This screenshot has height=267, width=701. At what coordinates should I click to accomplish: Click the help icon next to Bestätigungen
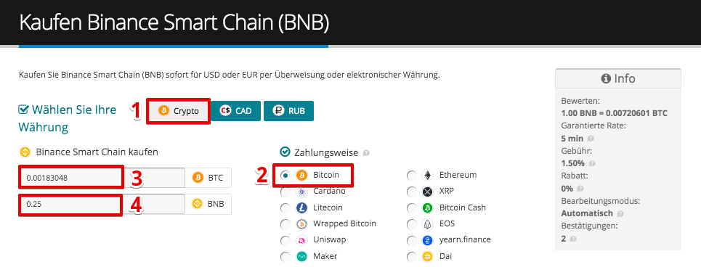pyautogui.click(x=573, y=239)
